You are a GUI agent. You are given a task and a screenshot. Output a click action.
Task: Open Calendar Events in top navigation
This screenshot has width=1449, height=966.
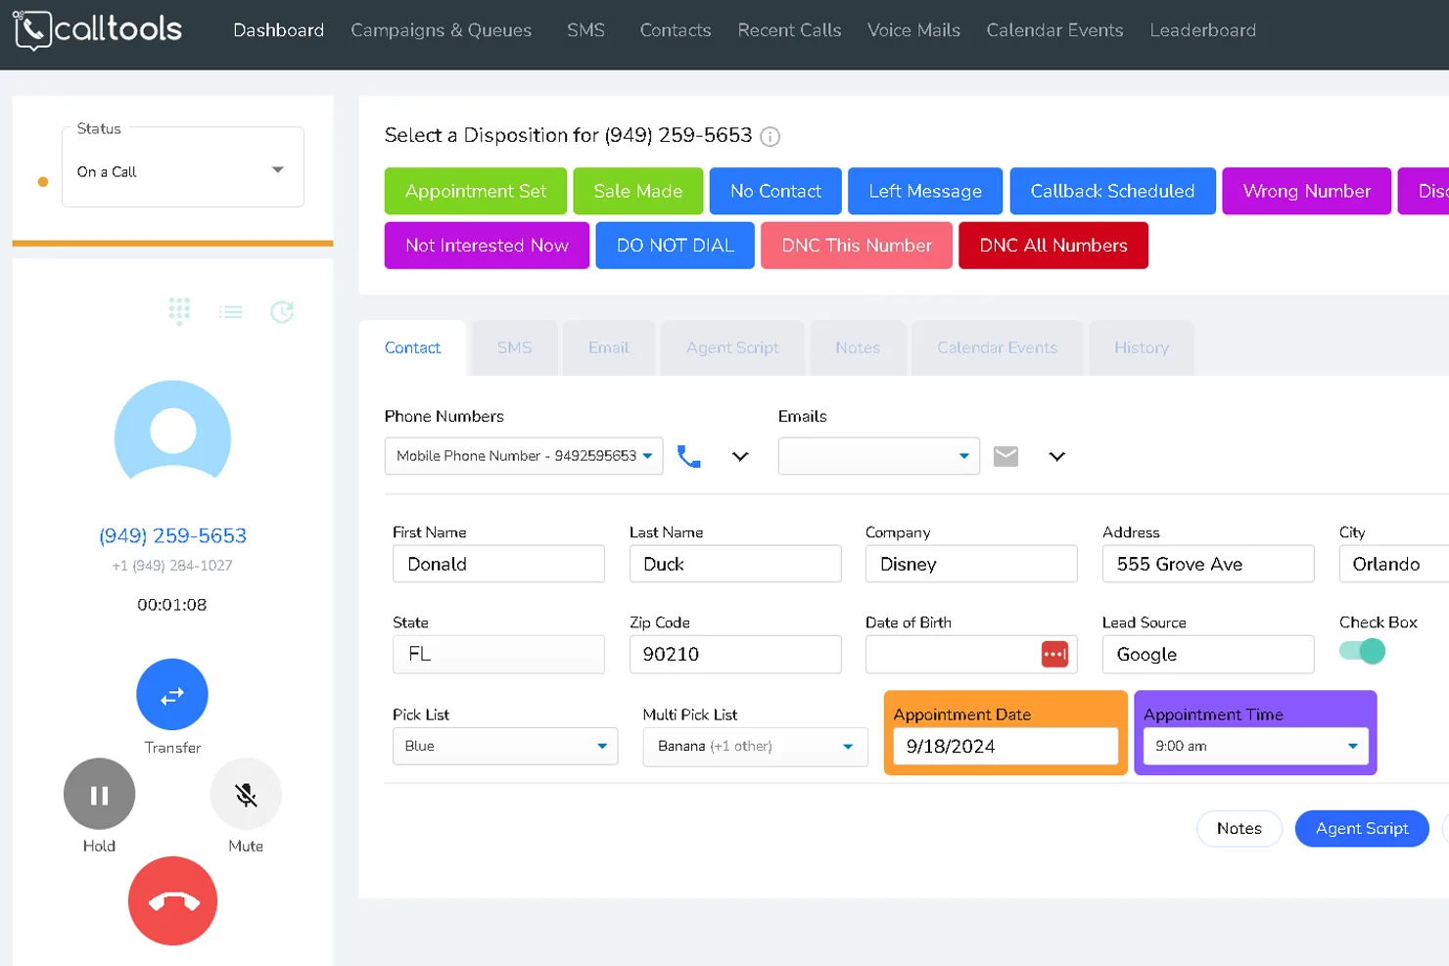coord(1054,30)
